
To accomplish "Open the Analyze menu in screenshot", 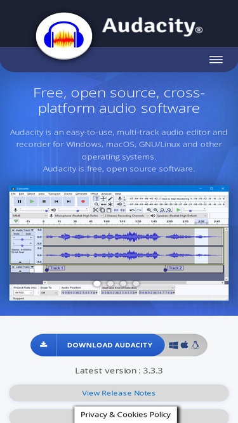I will (107, 193).
